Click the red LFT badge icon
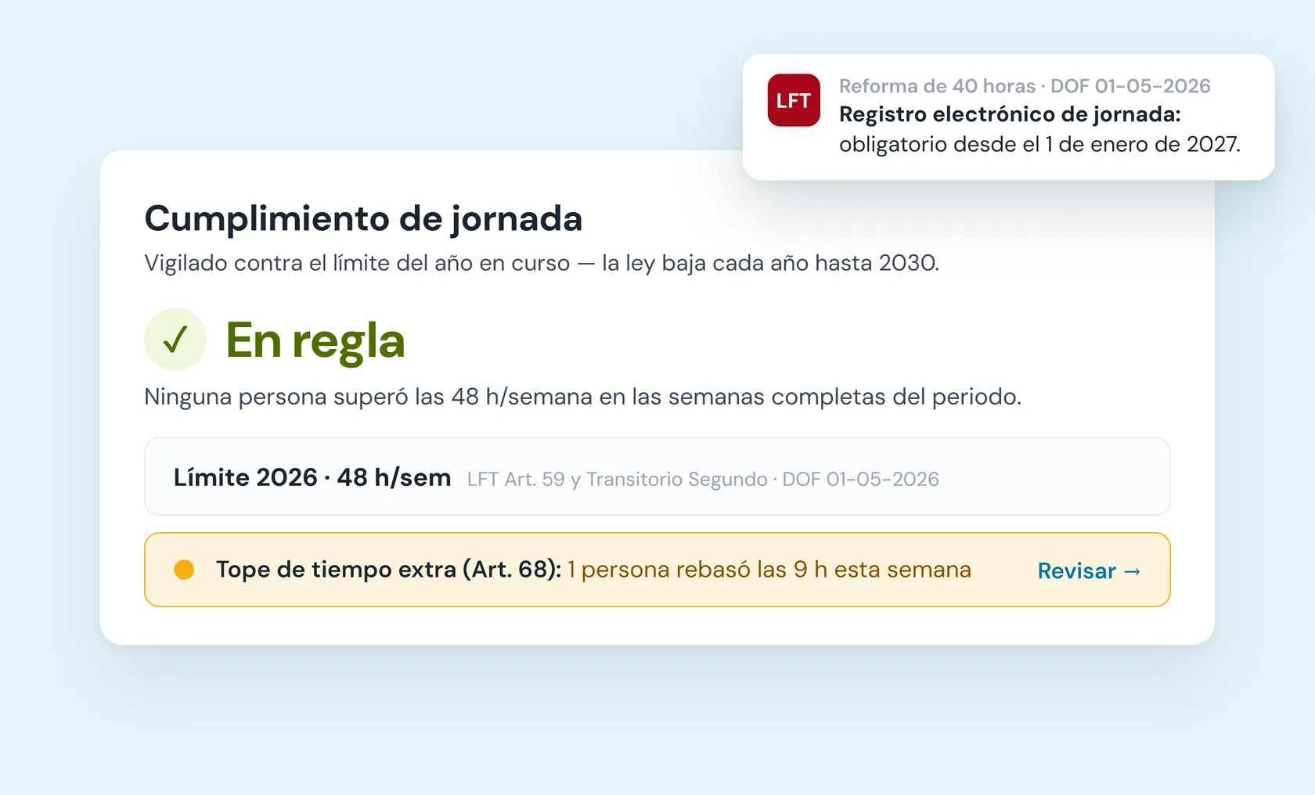The image size is (1315, 795). [x=794, y=100]
